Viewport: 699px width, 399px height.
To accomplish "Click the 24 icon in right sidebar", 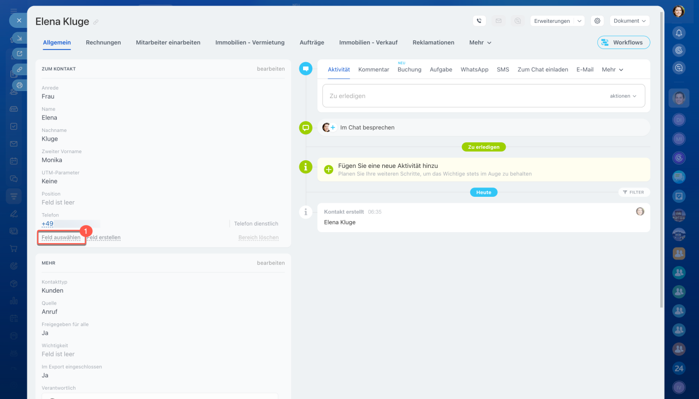I will point(679,368).
